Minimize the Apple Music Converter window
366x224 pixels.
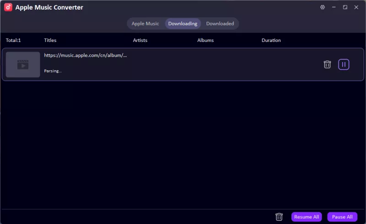334,7
